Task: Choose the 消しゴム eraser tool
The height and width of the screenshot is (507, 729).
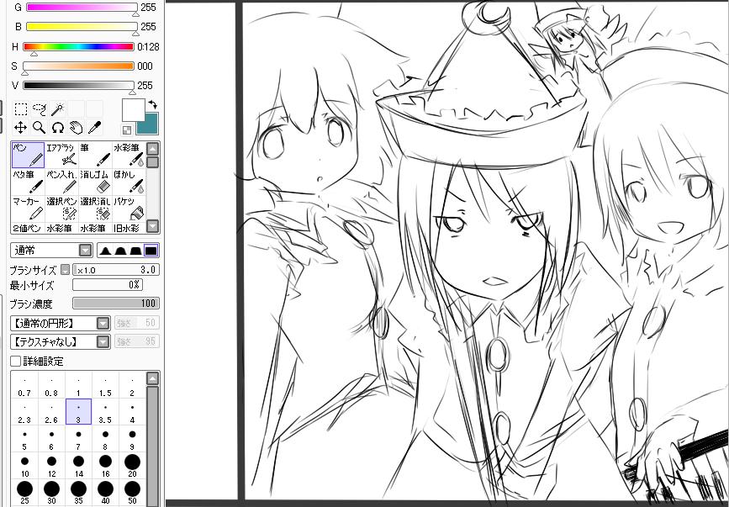Action: tap(95, 182)
